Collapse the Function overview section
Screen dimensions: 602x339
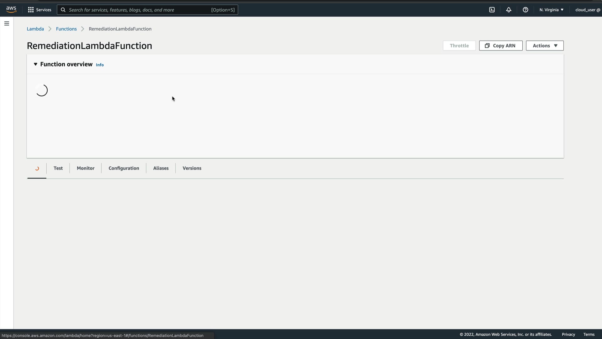(35, 64)
